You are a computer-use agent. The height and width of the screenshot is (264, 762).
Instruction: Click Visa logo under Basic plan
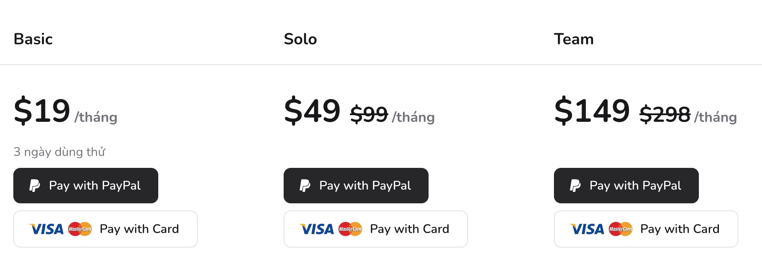coord(47,229)
